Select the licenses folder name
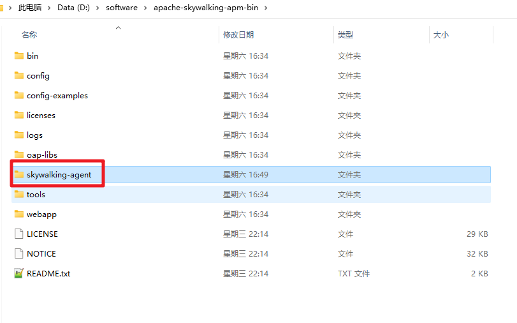 coord(41,116)
